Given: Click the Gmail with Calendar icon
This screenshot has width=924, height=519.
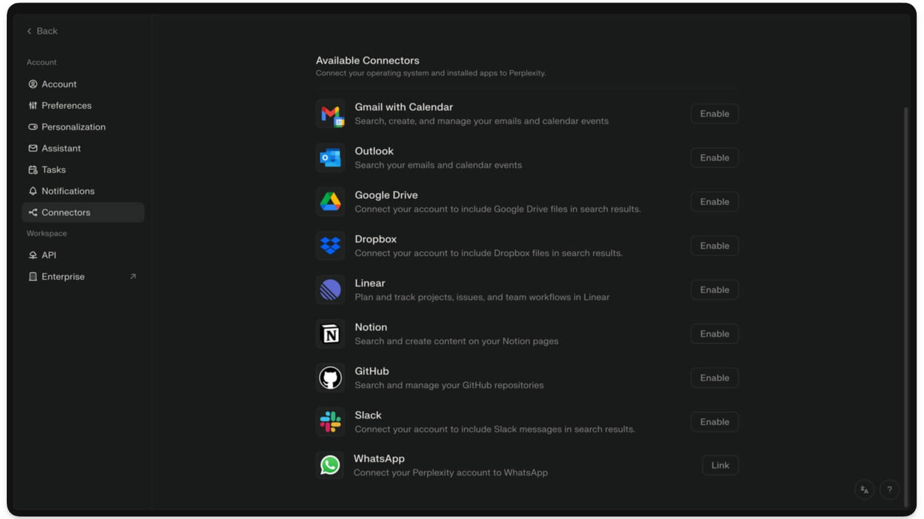Looking at the screenshot, I should pyautogui.click(x=331, y=114).
